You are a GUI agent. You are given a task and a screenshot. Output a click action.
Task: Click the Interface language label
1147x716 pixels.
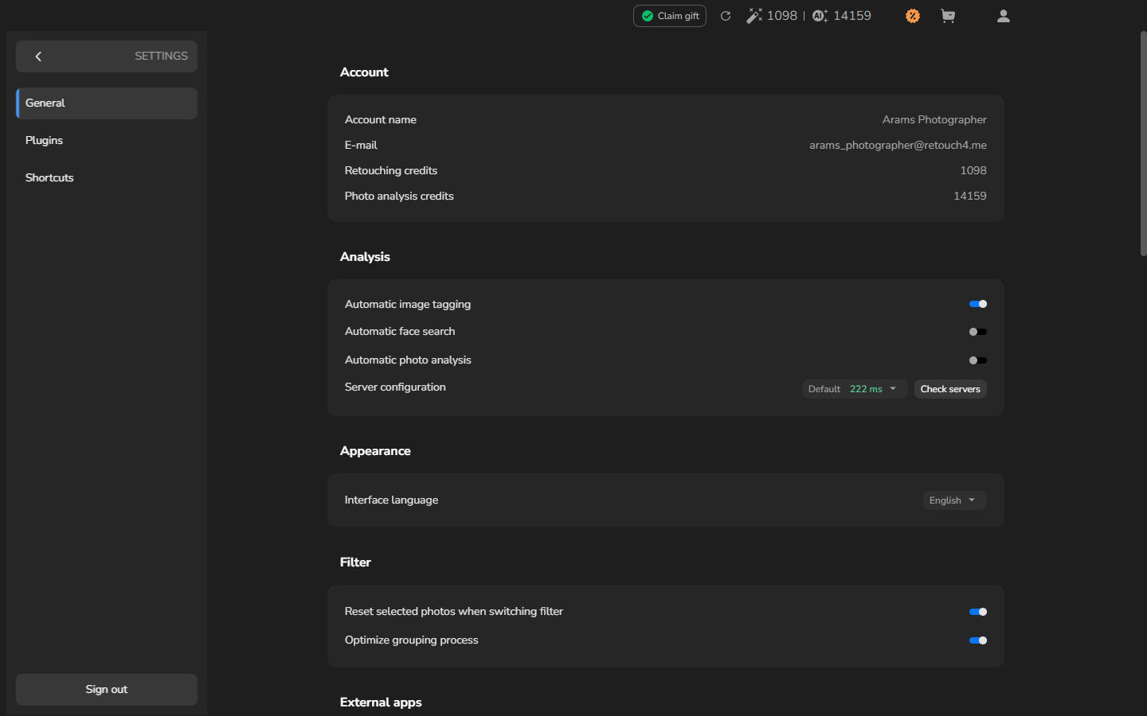click(391, 500)
